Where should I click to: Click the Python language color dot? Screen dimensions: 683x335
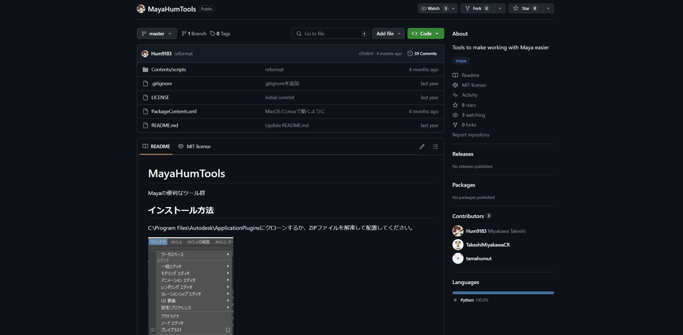(455, 300)
